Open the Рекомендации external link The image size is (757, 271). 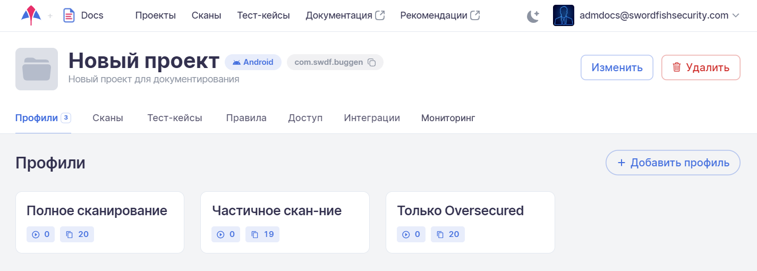pos(439,15)
